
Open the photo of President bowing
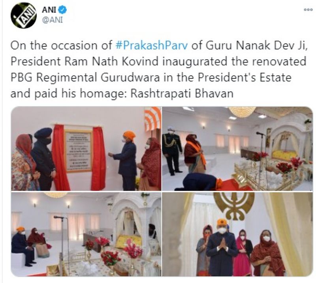pos(237,148)
